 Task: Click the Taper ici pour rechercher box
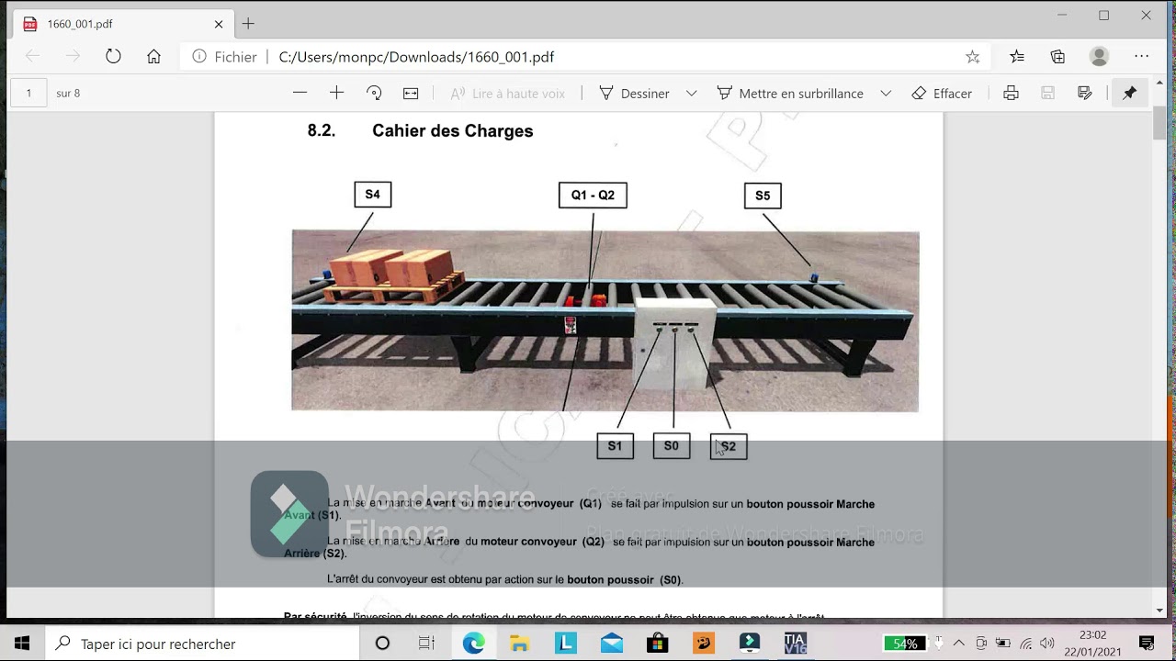(x=202, y=644)
